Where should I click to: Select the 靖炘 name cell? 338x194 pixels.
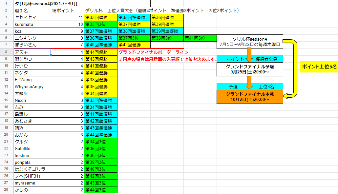click(32, 128)
